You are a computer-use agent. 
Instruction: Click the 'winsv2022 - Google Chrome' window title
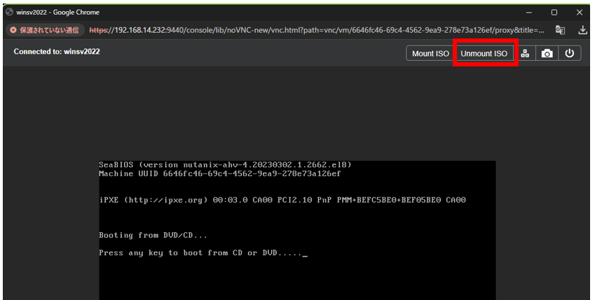point(57,12)
